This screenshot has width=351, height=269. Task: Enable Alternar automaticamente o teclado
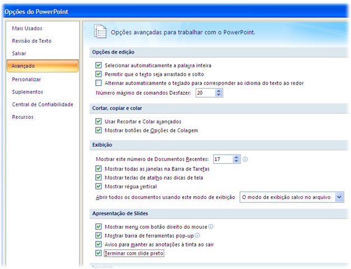point(99,83)
